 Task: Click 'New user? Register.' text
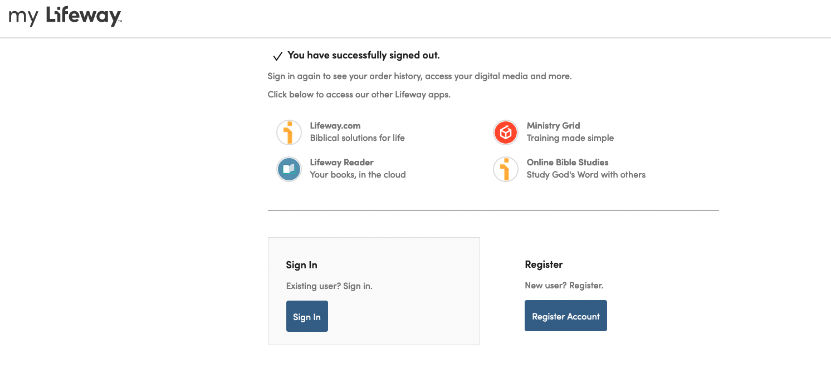point(564,286)
